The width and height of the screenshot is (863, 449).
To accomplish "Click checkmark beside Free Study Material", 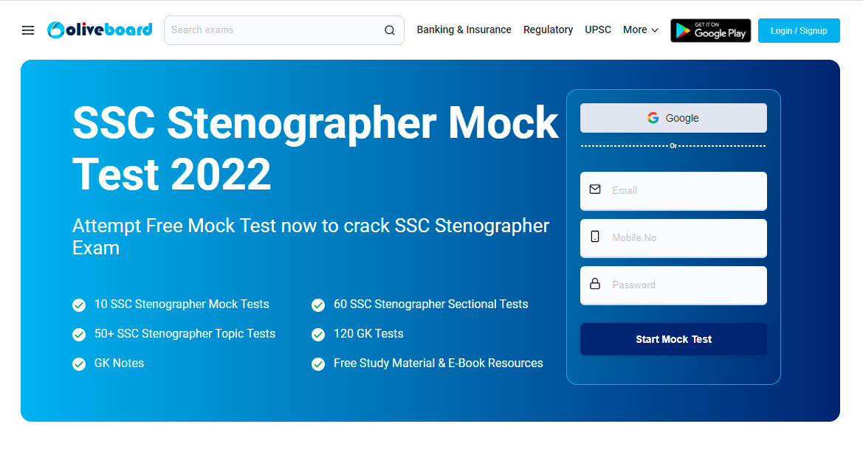I will point(318,364).
